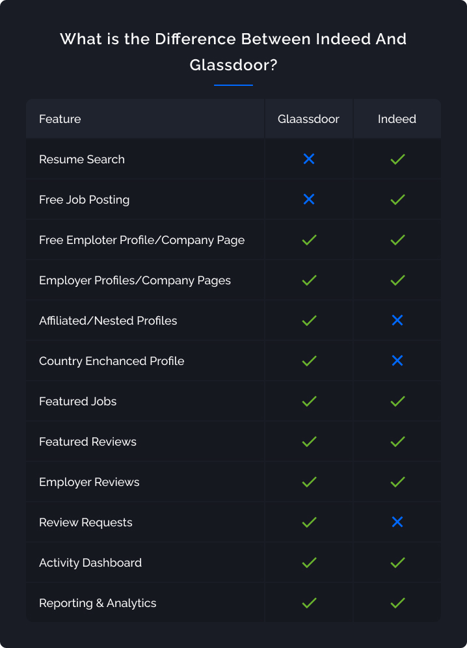Click Indeed checkmark for Featured Reviews

click(x=397, y=442)
